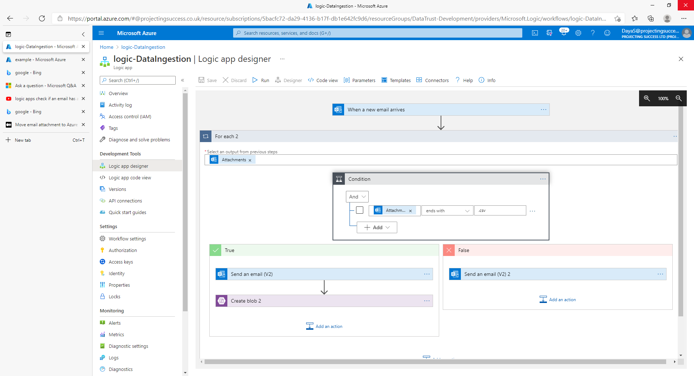Click the designer horizontal scrollbar

[x=435, y=362]
